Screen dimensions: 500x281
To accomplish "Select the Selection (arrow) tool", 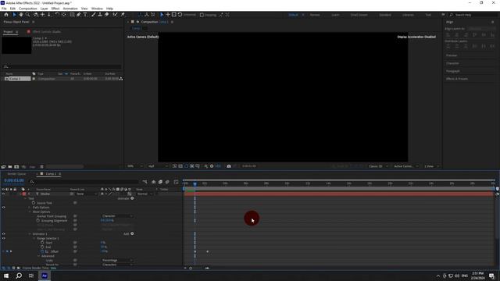I will pyautogui.click(x=14, y=15).
